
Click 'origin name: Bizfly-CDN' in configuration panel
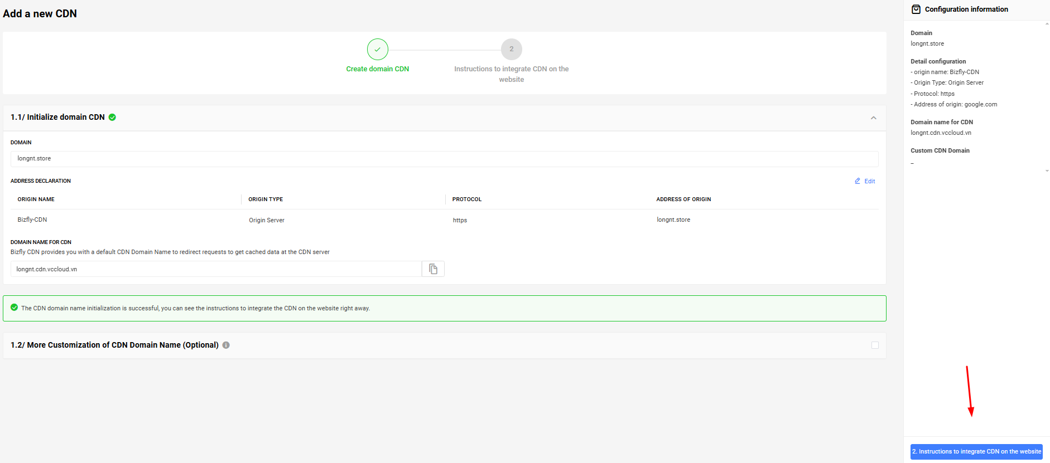click(x=945, y=72)
